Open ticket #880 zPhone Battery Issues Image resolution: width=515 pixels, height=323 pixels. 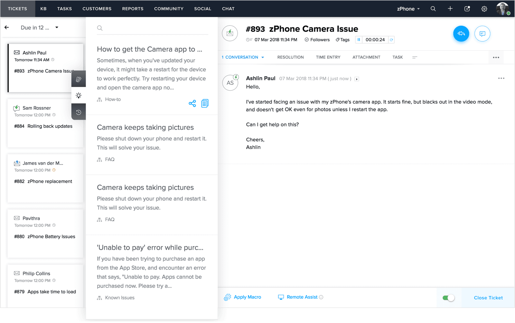pos(45,234)
